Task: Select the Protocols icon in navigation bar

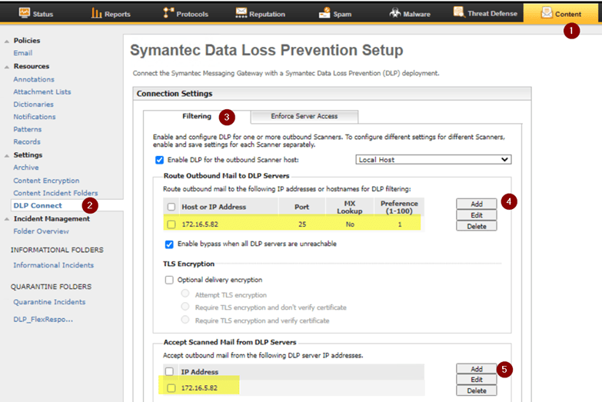Action: 169,13
